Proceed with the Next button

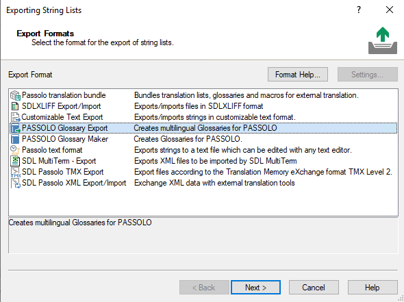(255, 288)
